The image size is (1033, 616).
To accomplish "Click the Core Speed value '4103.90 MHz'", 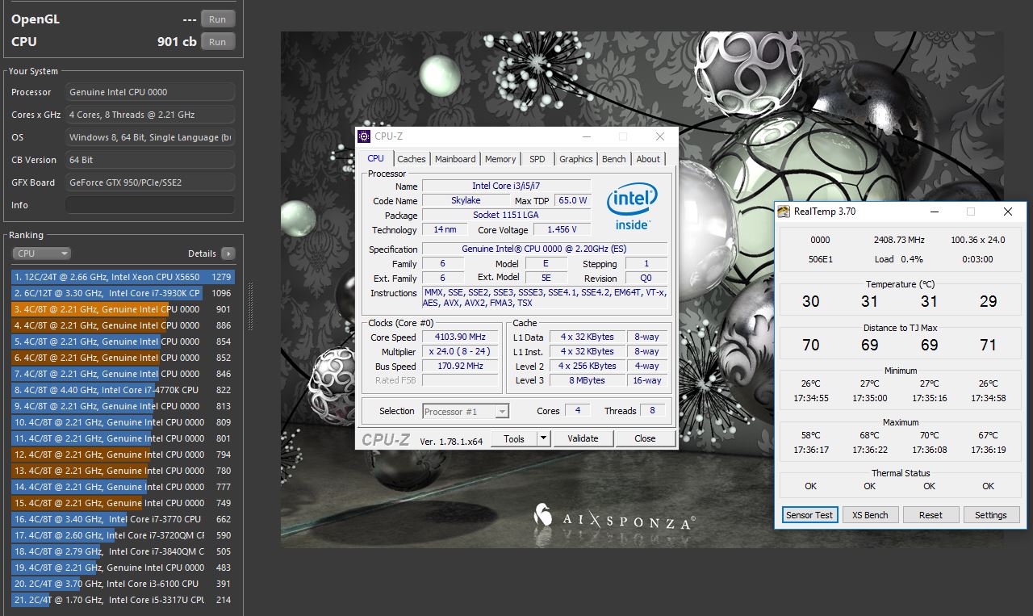I will (x=462, y=337).
